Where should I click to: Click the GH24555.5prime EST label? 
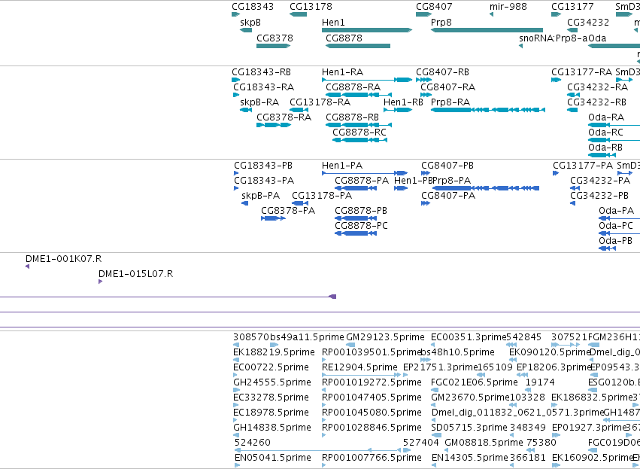(272, 382)
